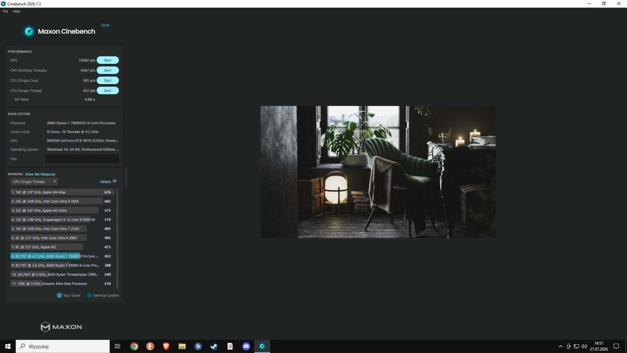Open the volume tray icon
This screenshot has height=353, width=627.
[584, 346]
